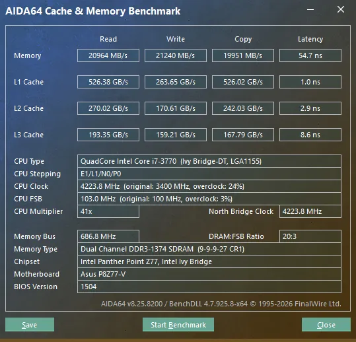Start the benchmark run
356x342 pixels.
coord(178,325)
